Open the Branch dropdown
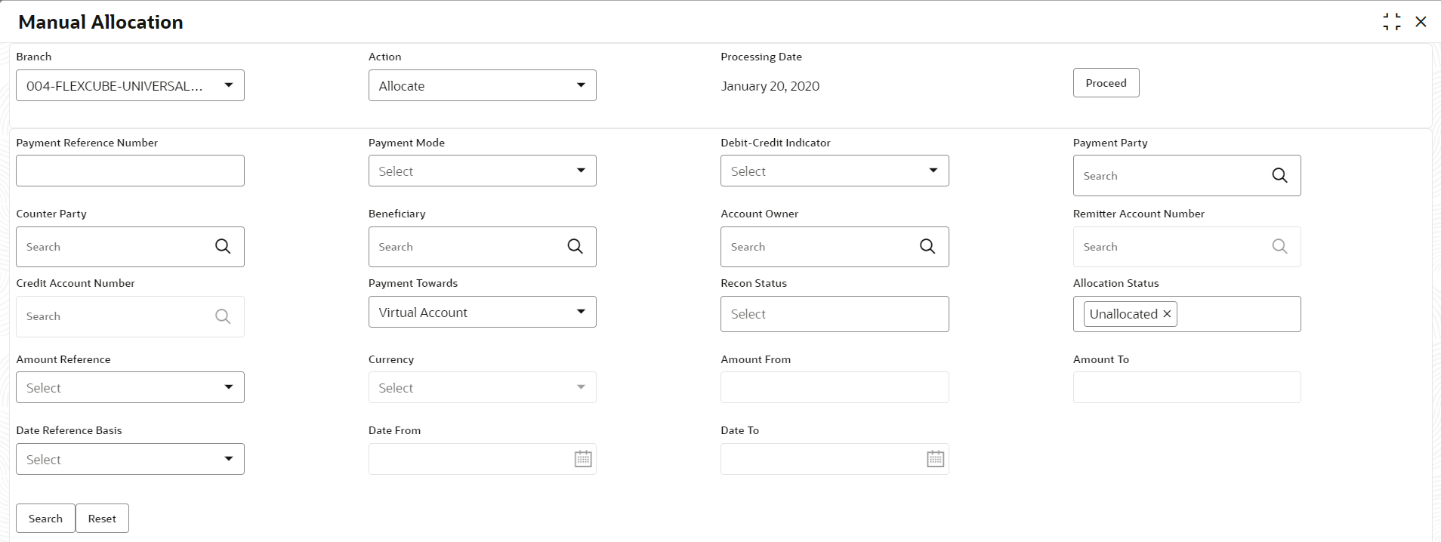This screenshot has width=1441, height=542. pyautogui.click(x=228, y=85)
